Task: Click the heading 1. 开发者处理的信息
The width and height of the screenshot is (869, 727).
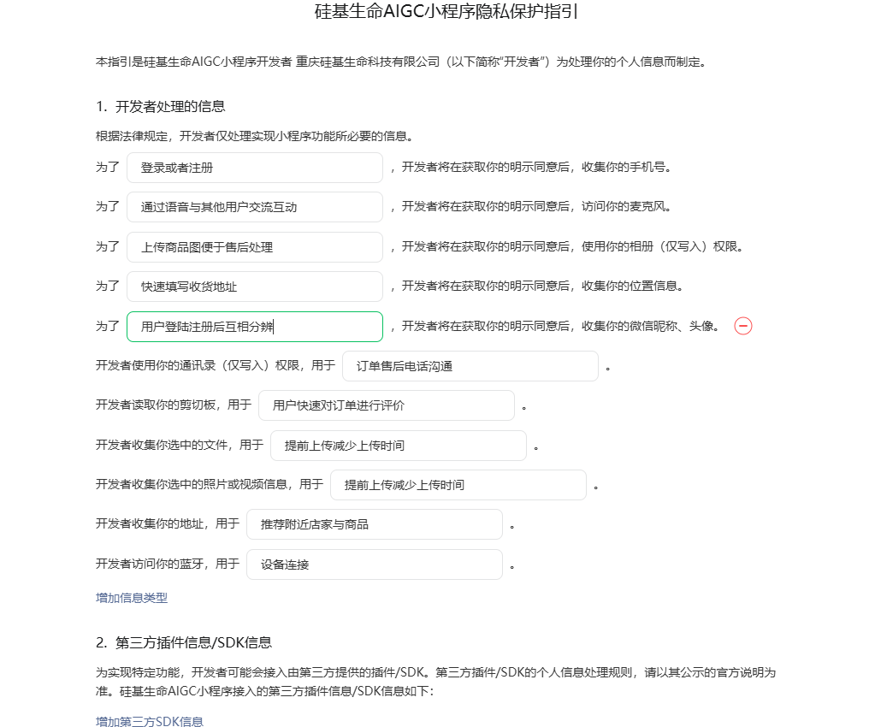Action: point(160,106)
